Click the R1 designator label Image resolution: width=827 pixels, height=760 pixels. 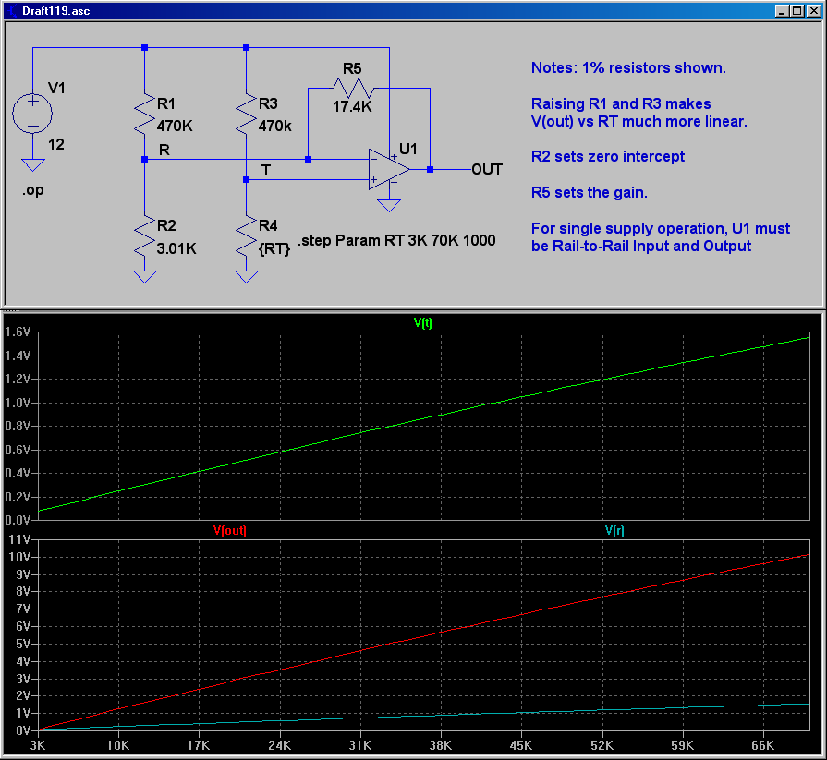click(x=166, y=103)
